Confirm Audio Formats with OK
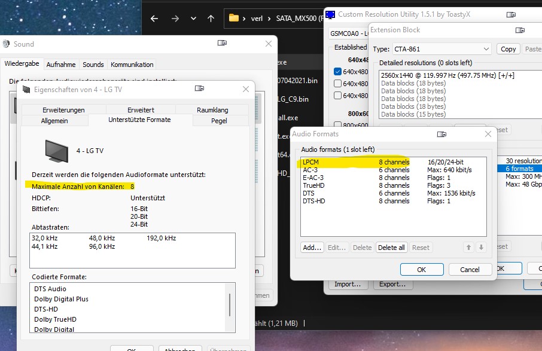542x351 pixels. [422, 270]
